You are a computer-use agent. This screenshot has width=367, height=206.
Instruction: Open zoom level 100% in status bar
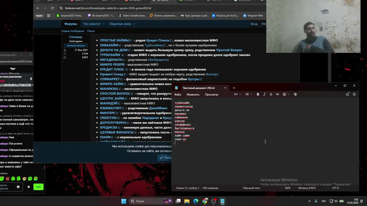point(287,188)
